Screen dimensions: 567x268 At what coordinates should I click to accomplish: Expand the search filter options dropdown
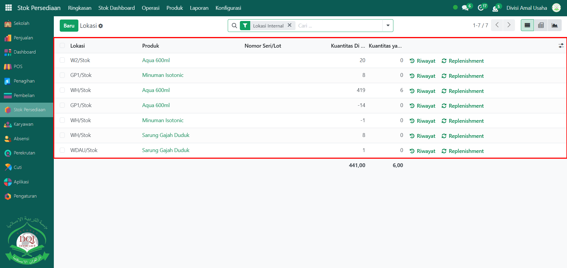[388, 26]
